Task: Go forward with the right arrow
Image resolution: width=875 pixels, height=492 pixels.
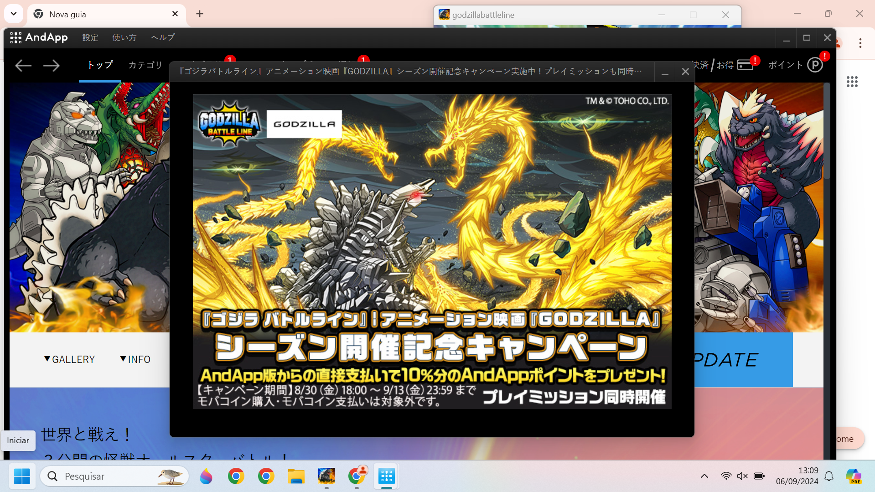Action: click(x=51, y=66)
